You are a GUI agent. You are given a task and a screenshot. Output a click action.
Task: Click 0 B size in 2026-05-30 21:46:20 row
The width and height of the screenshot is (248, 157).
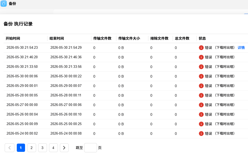[121, 57]
